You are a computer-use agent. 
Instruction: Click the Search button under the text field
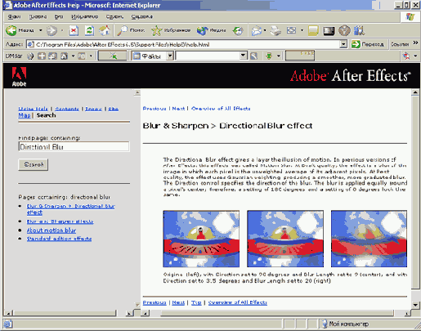click(x=34, y=165)
